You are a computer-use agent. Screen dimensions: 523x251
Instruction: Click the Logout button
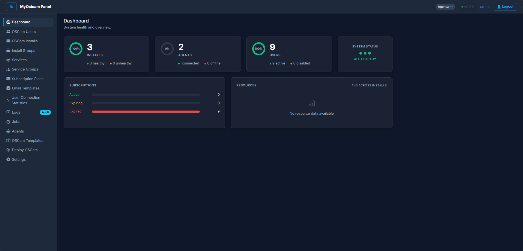coord(505,7)
